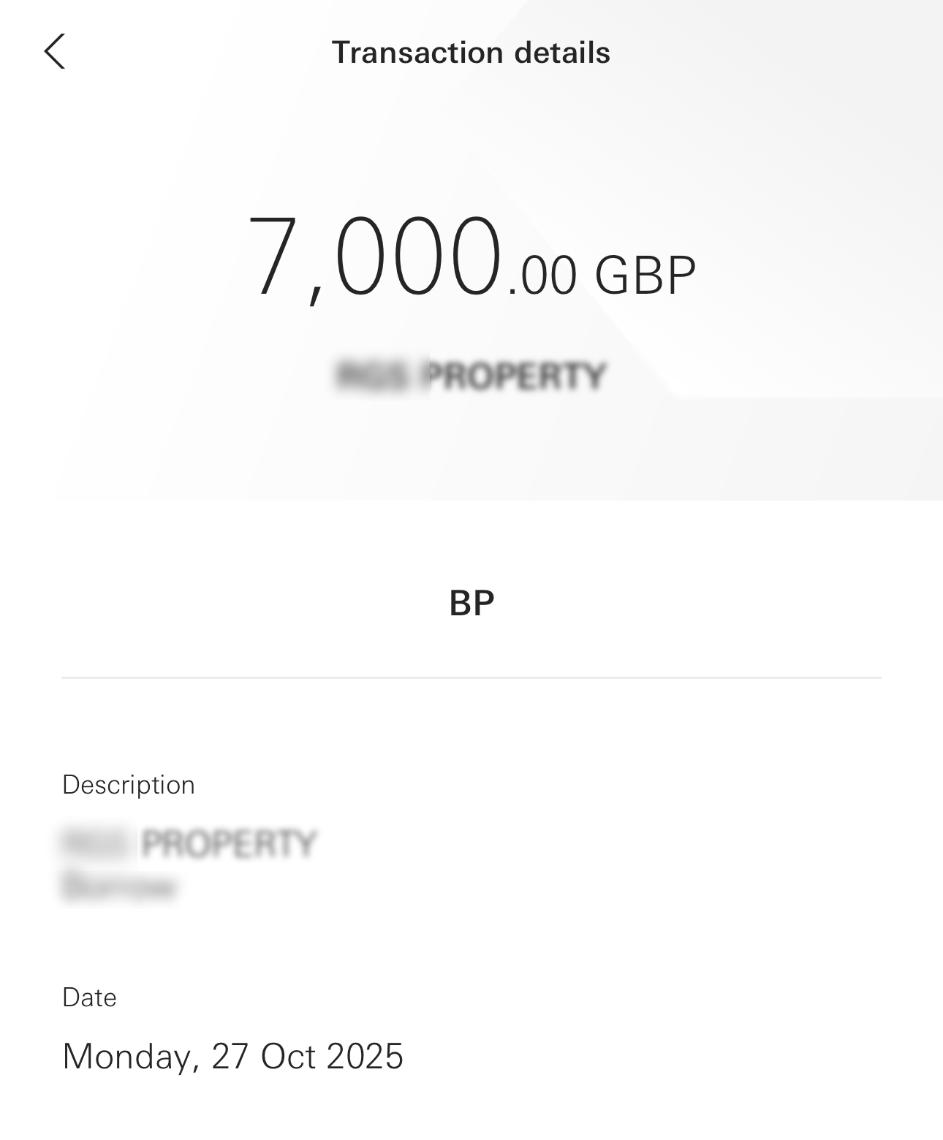
Task: Tap the large 7,000 amount digits
Action: (375, 257)
